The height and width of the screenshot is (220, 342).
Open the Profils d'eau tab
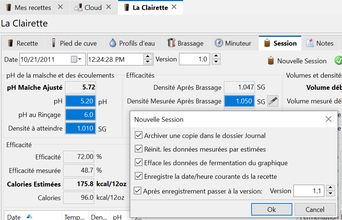(x=132, y=43)
